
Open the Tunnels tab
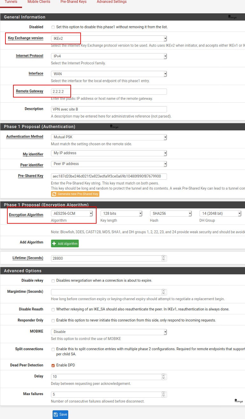point(11,2)
